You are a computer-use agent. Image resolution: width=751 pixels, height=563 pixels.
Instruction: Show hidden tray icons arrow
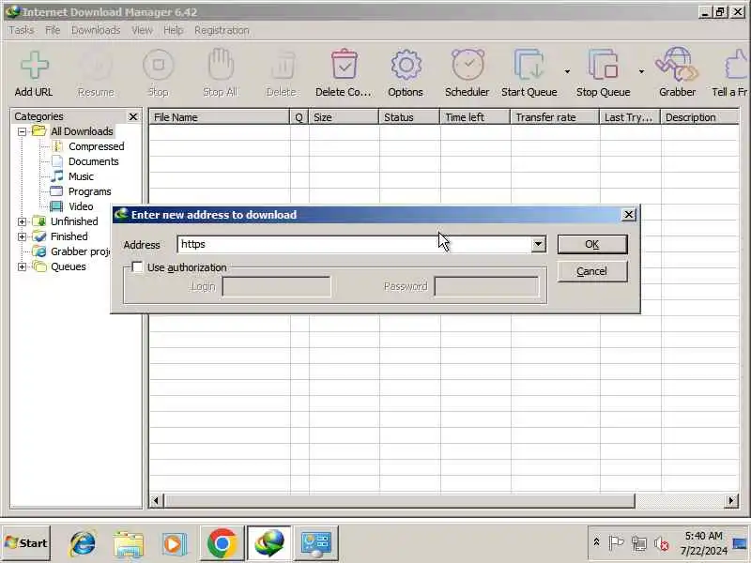tap(596, 542)
